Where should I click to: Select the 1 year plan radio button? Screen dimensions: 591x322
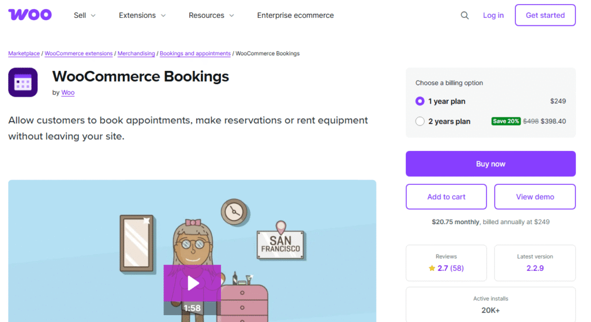click(x=420, y=101)
